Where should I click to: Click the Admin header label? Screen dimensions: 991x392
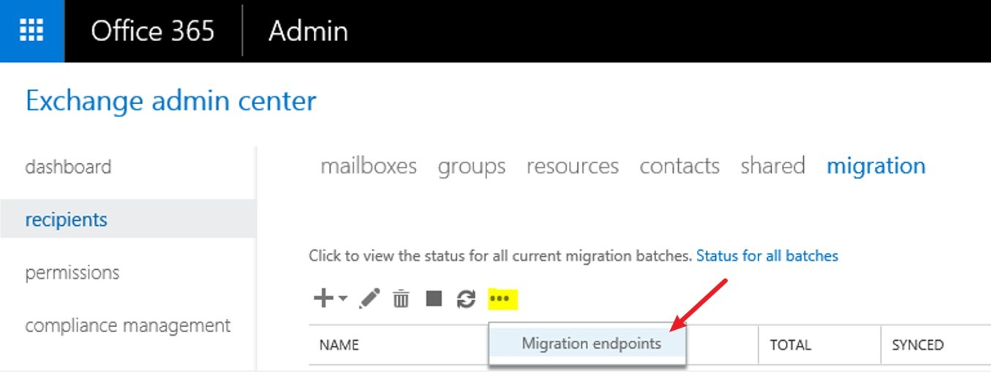coord(308,31)
